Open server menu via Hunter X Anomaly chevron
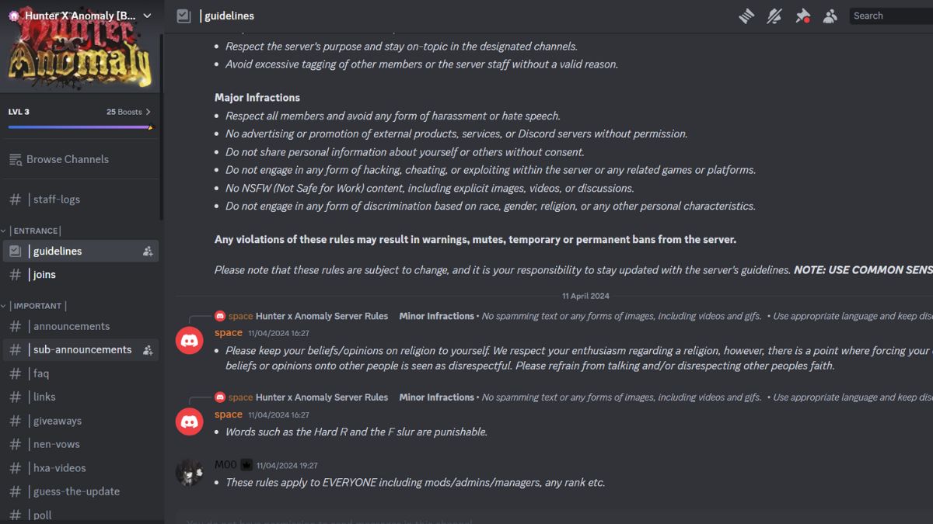 [148, 15]
